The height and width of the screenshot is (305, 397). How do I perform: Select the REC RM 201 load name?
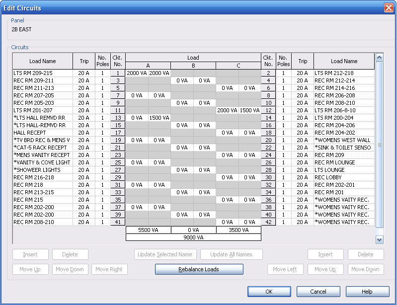pyautogui.click(x=344, y=192)
